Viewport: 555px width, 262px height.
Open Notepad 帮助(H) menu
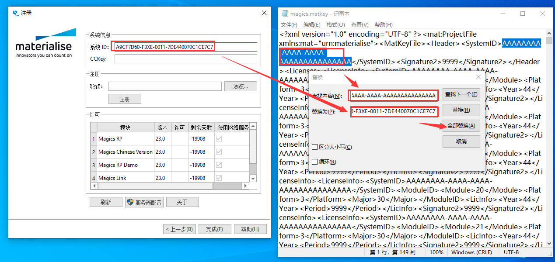pos(384,25)
